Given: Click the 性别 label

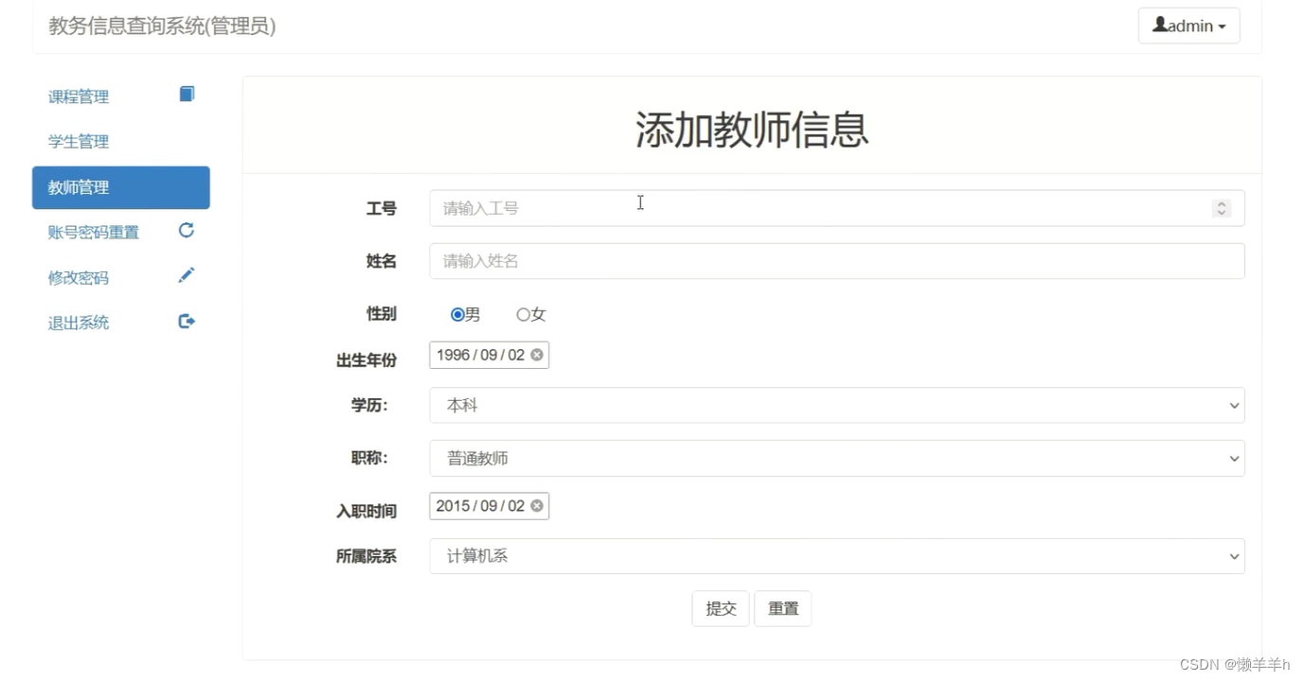Looking at the screenshot, I should coord(382,314).
